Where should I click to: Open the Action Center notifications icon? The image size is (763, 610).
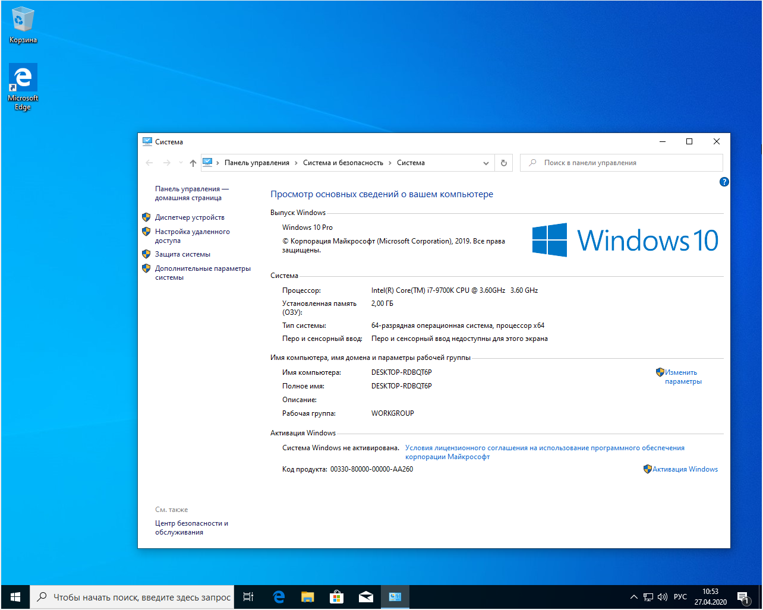tap(743, 597)
